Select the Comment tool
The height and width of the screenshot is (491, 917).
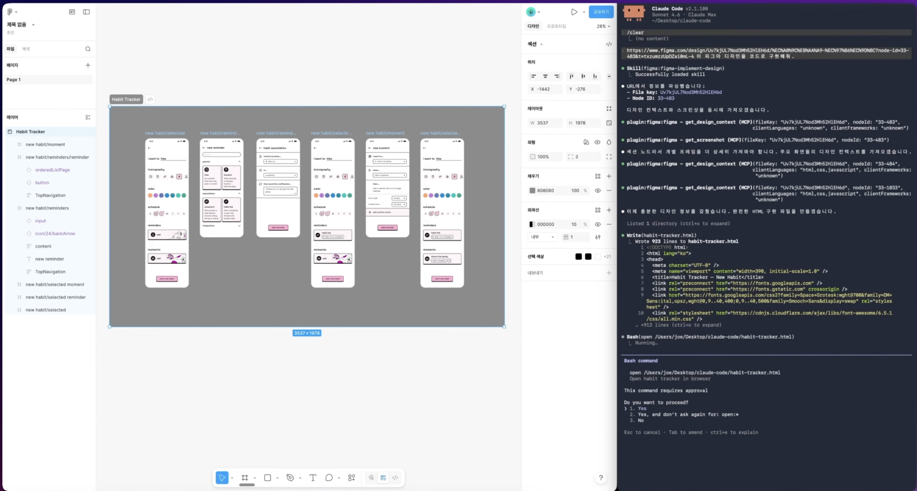(329, 478)
